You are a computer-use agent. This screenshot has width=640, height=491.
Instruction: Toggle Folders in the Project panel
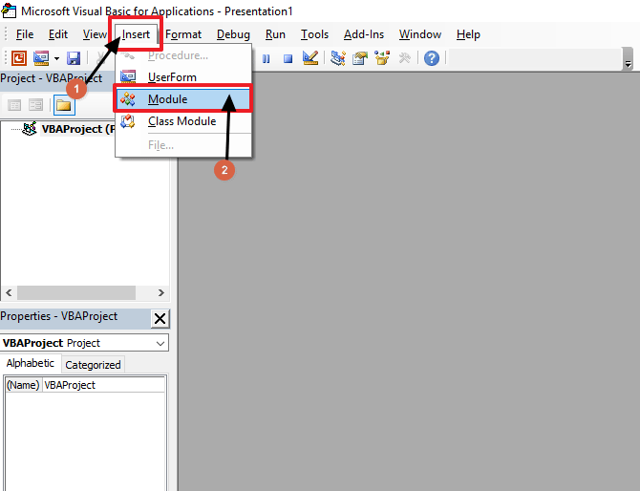coord(64,105)
